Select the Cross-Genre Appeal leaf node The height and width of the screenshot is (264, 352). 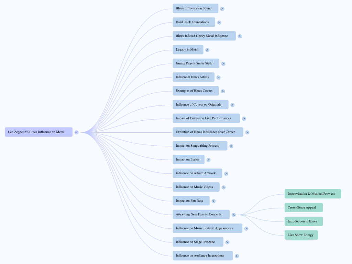coord(304,207)
